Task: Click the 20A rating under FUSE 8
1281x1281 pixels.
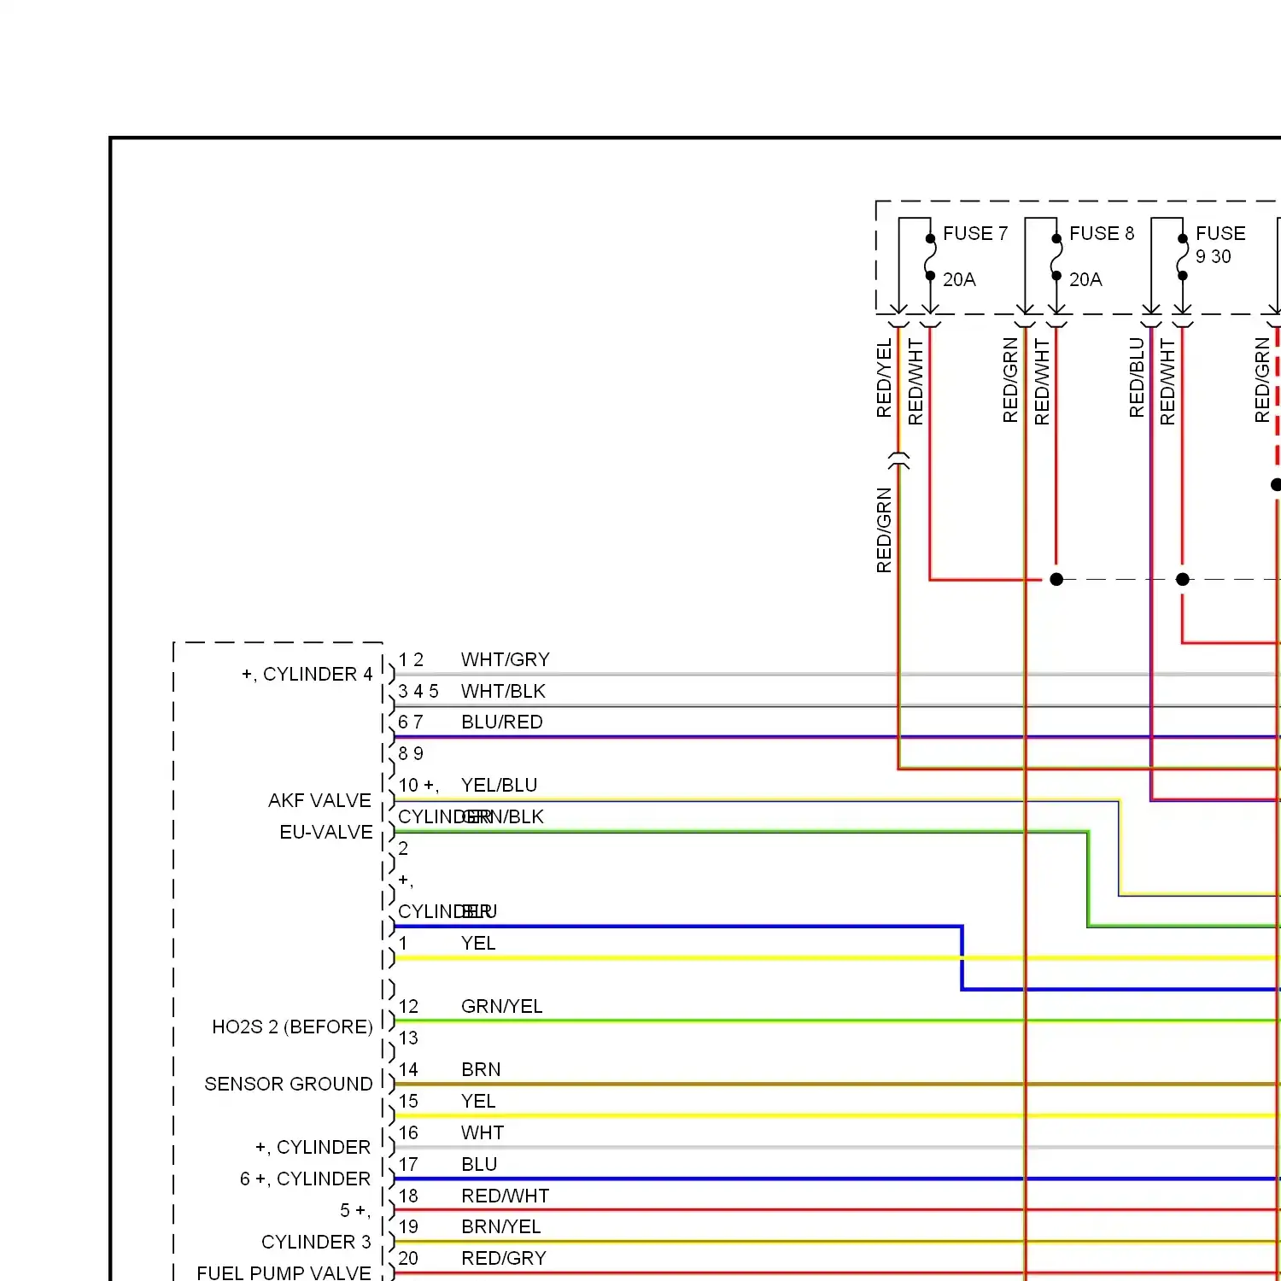Action: click(x=1085, y=279)
